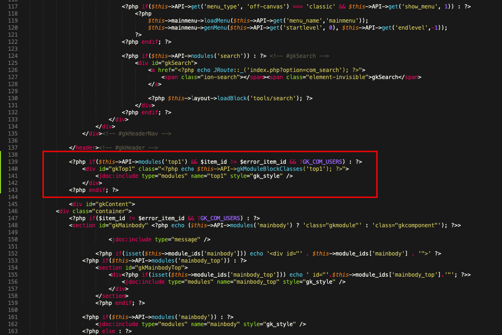
Task: Click the loadBlock method call
Action: [x=232, y=98]
